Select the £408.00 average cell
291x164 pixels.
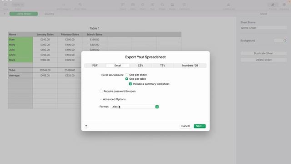pyautogui.click(x=45, y=76)
